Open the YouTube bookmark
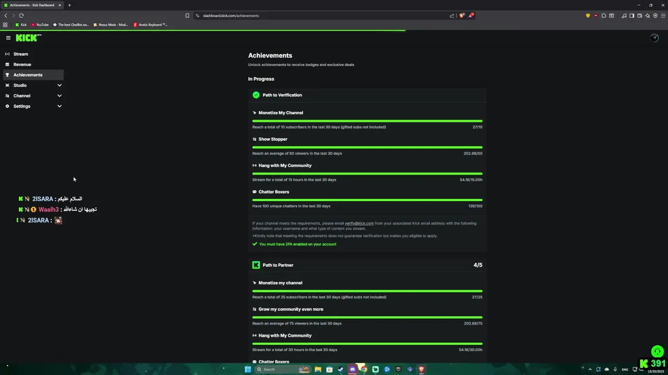Image resolution: width=668 pixels, height=375 pixels. (40, 24)
